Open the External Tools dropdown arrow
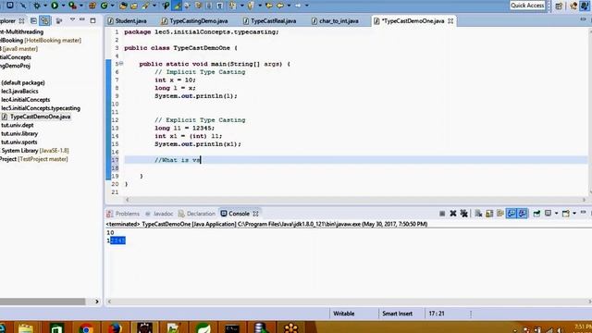 [x=80, y=6]
